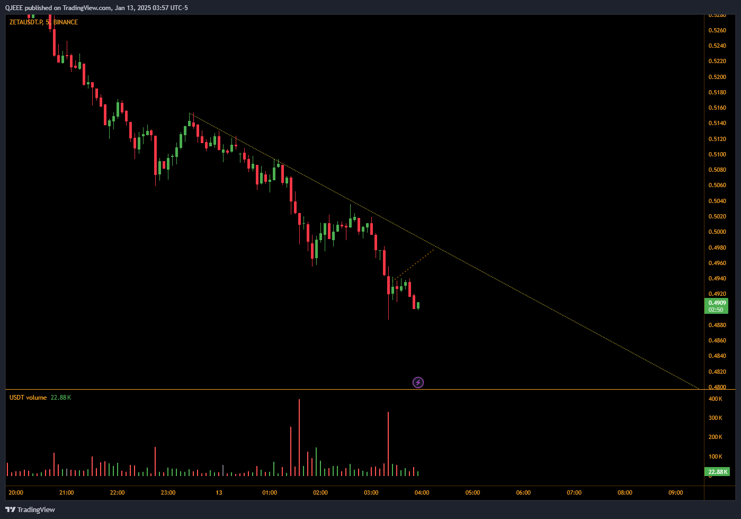Click the 0.4860 price axis label
The height and width of the screenshot is (519, 741).
coord(717,340)
